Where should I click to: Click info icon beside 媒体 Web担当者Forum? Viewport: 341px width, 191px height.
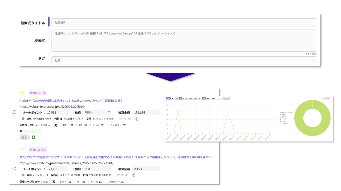[x=23, y=119]
